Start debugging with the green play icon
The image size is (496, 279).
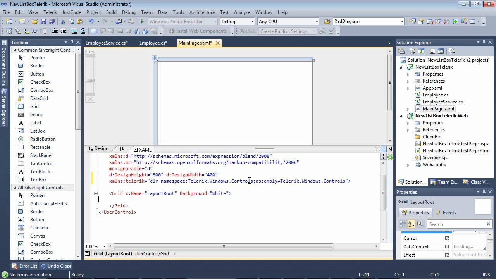point(143,22)
